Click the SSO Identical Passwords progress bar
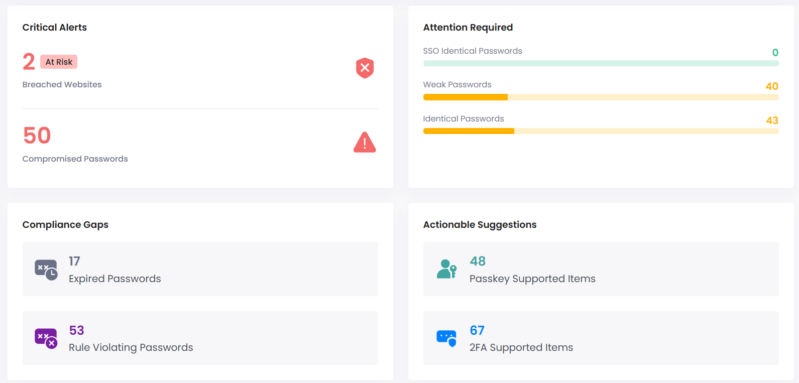This screenshot has width=799, height=383. [601, 63]
